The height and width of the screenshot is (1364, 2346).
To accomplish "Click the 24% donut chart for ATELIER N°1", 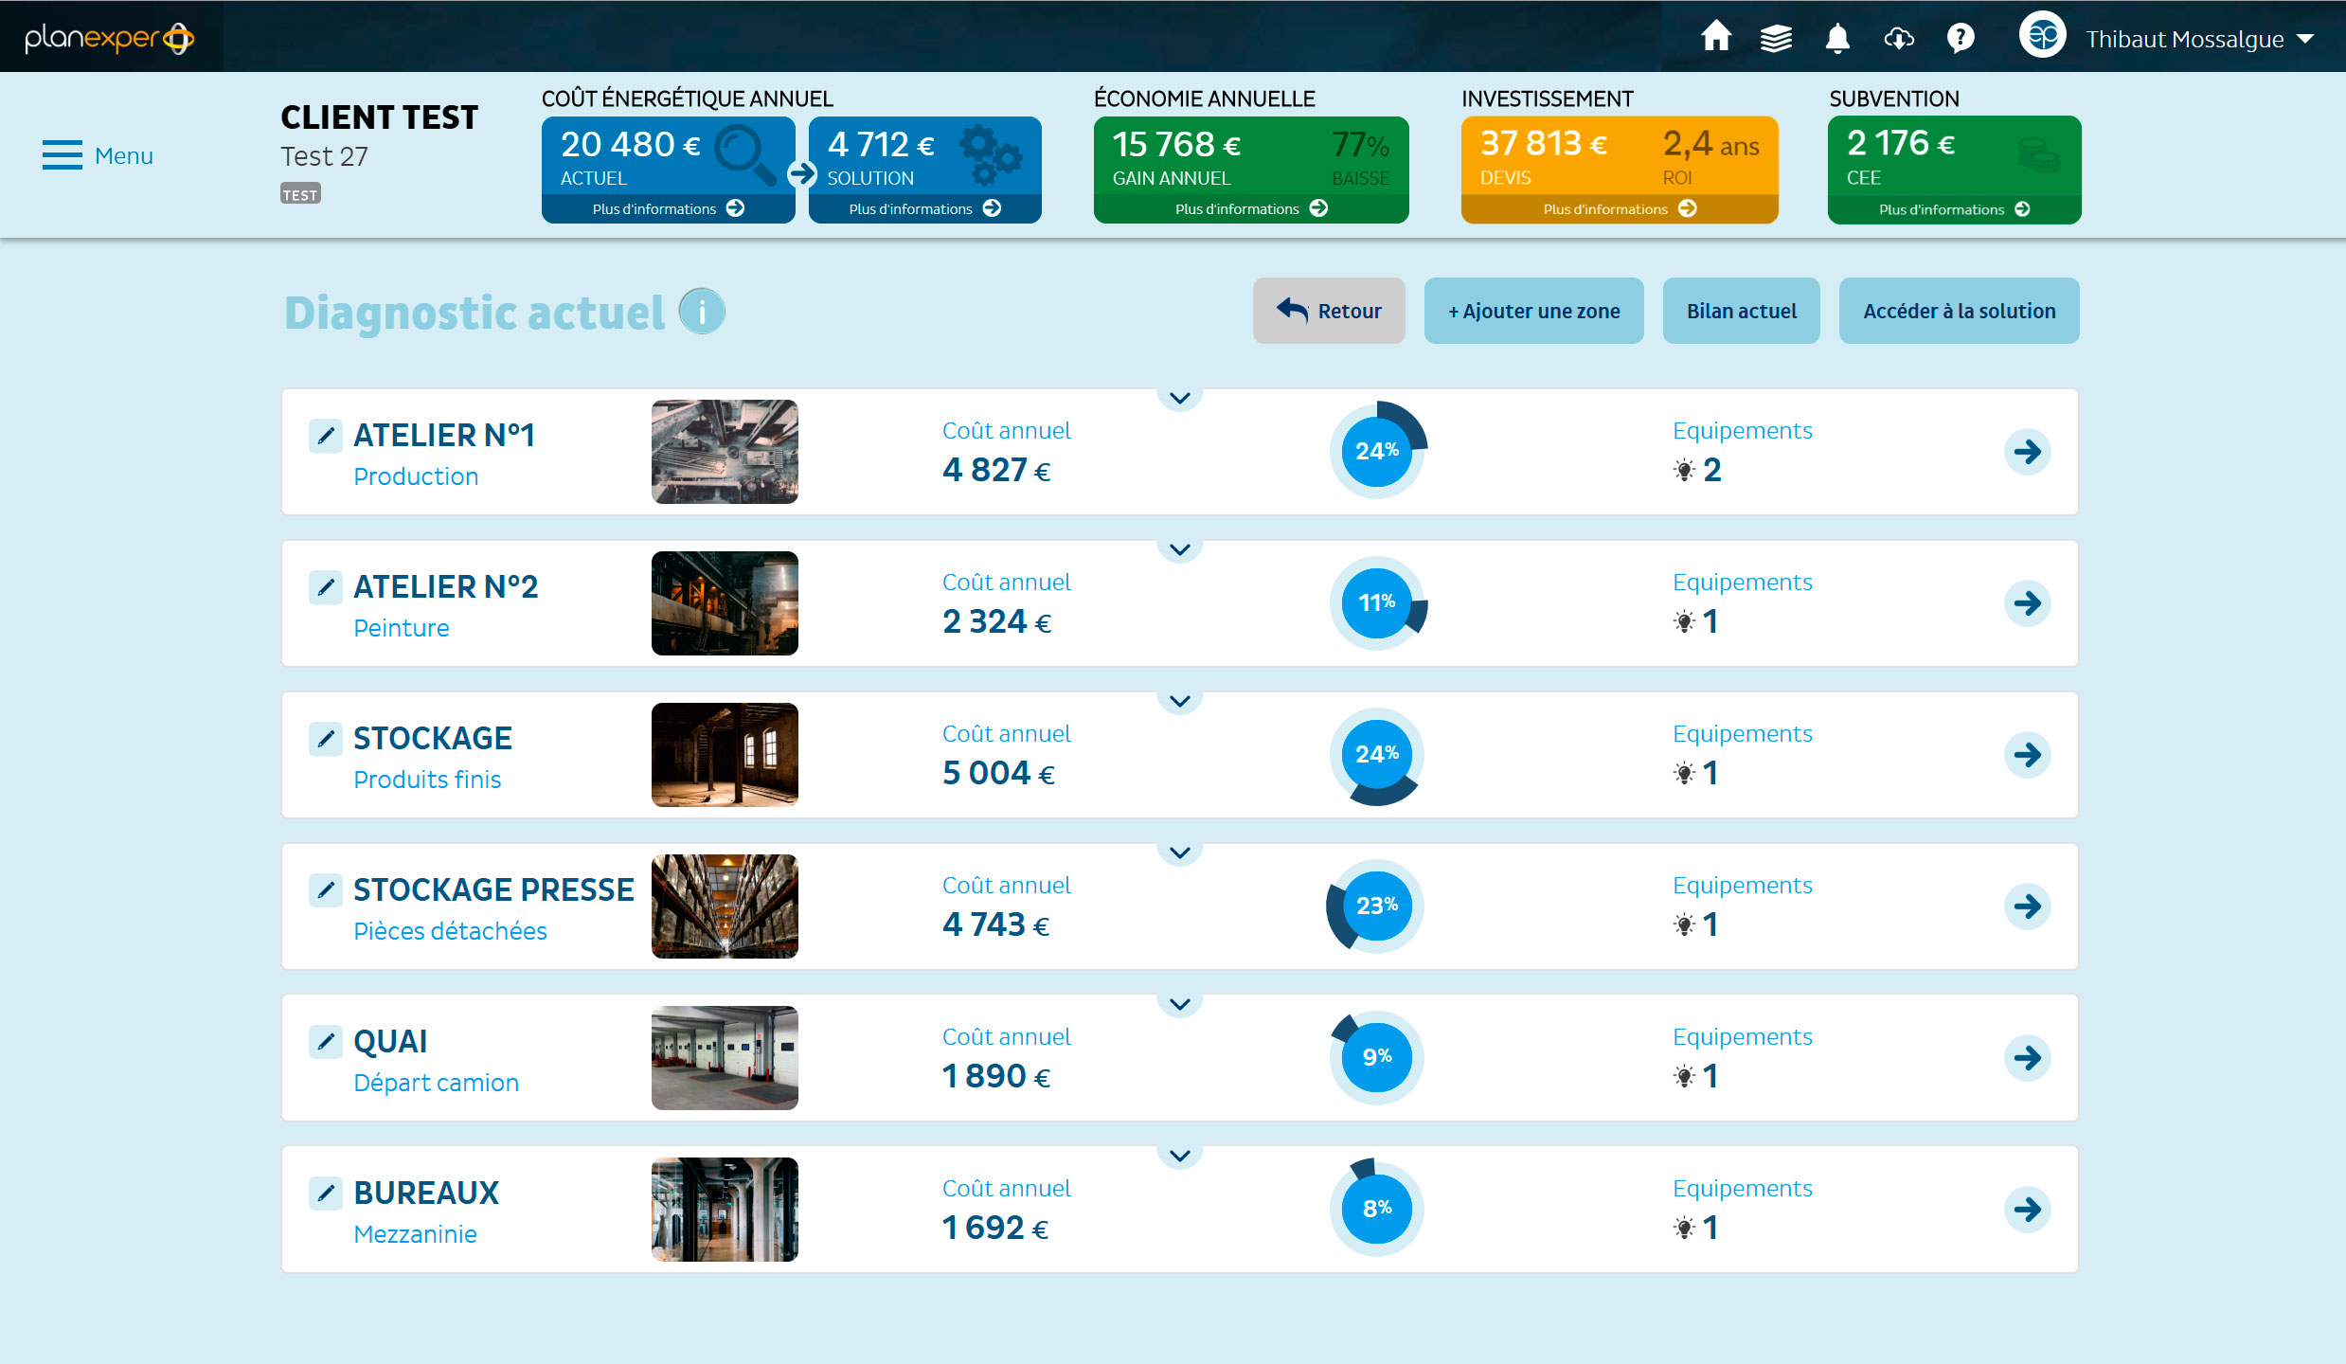I will click(1376, 451).
